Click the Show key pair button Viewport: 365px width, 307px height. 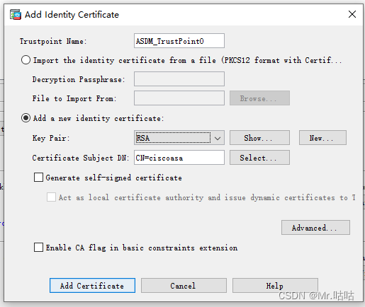pyautogui.click(x=259, y=138)
